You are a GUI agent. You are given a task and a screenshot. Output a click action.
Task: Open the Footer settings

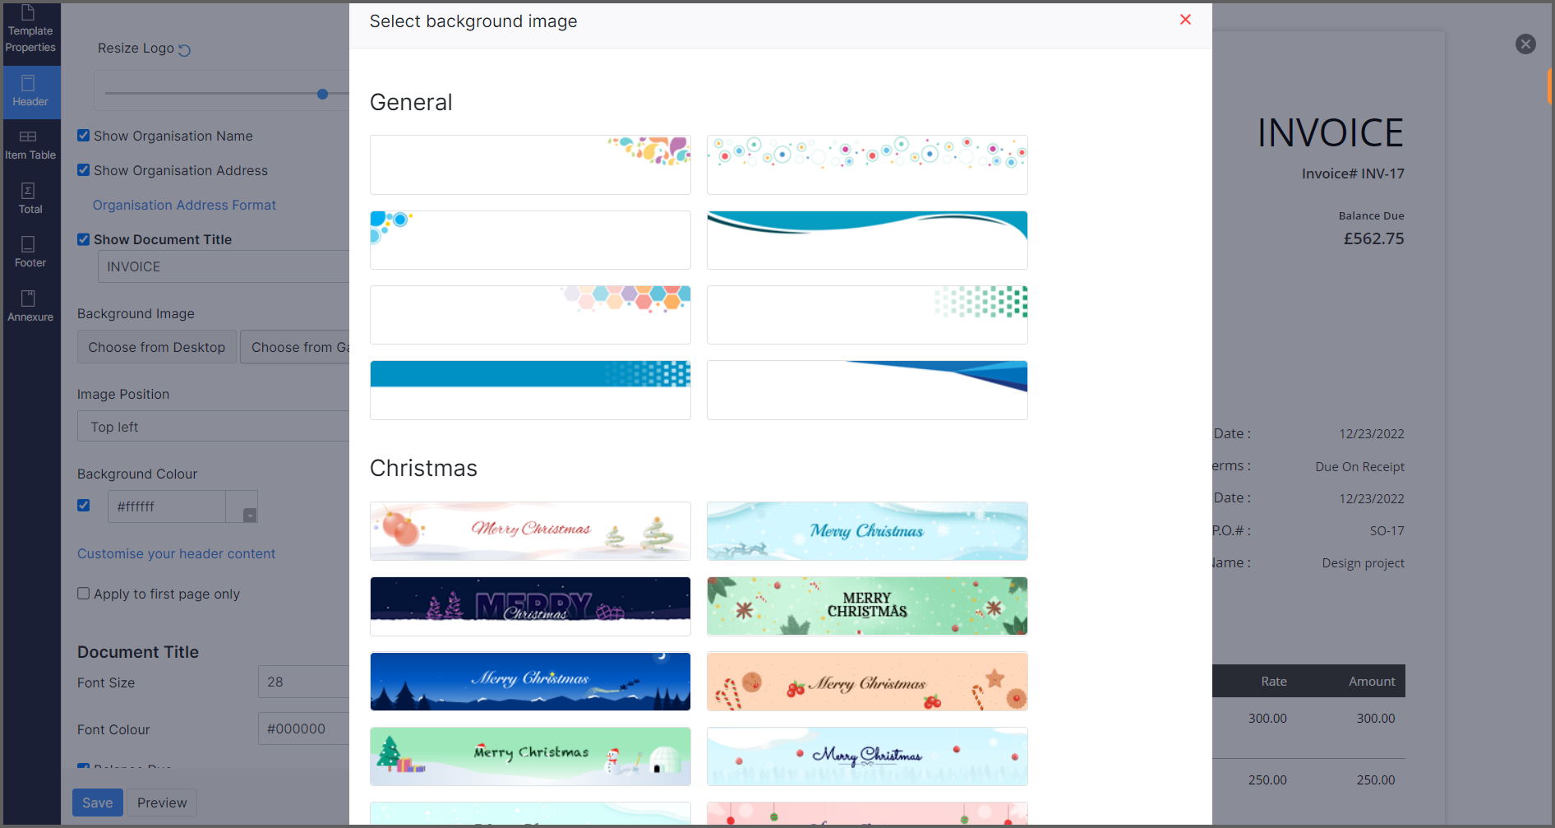click(x=30, y=252)
